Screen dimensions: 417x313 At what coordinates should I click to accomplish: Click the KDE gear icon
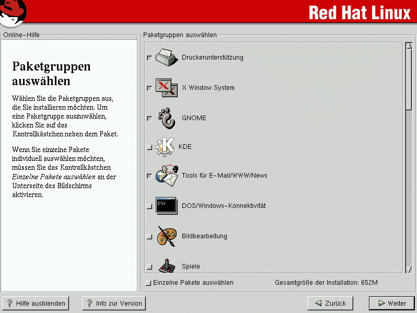(165, 147)
